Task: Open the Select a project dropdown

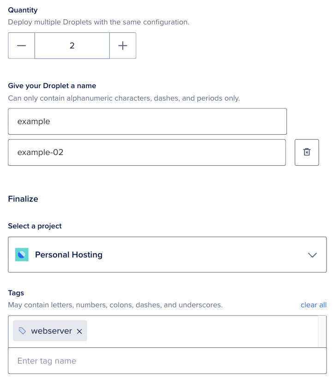Action: (x=167, y=254)
